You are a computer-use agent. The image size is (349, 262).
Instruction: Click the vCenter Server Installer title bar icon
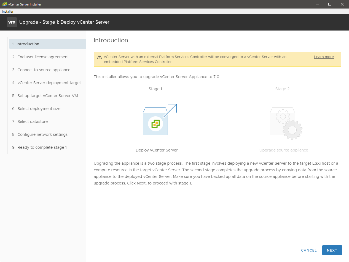pos(4,4)
